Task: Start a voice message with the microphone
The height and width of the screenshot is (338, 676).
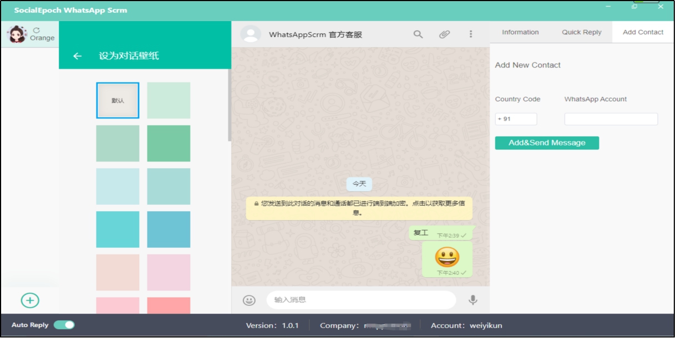Action: (472, 300)
